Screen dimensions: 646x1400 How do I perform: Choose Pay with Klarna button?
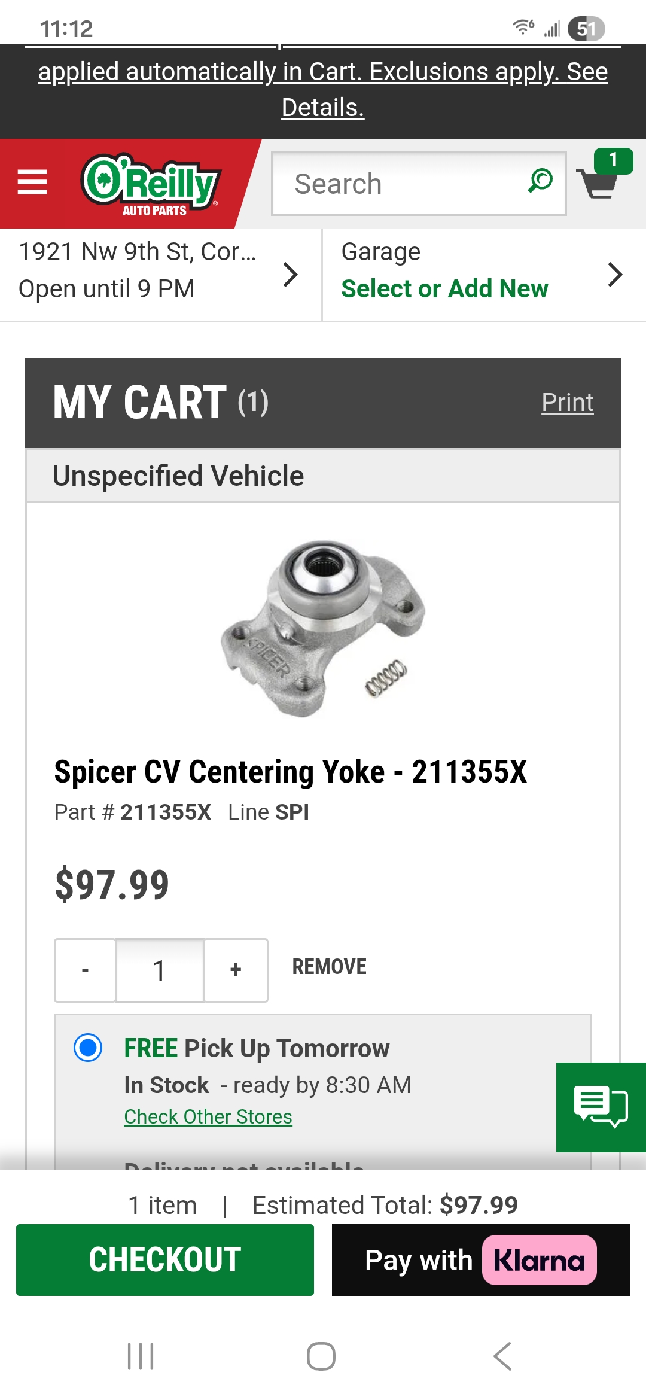[480, 1260]
